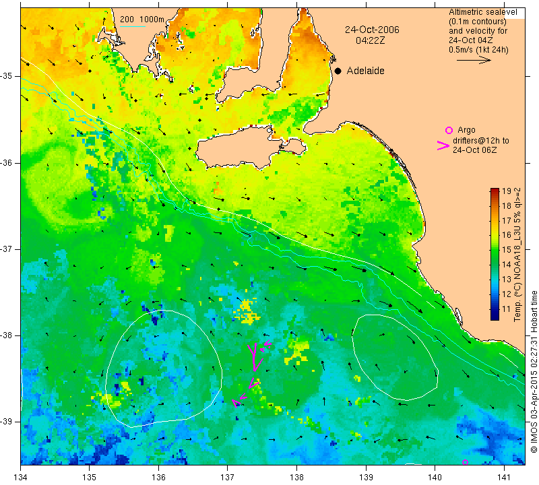Click the 140 longitude axis label
Viewport: 539px width, 485px height.
click(x=435, y=478)
